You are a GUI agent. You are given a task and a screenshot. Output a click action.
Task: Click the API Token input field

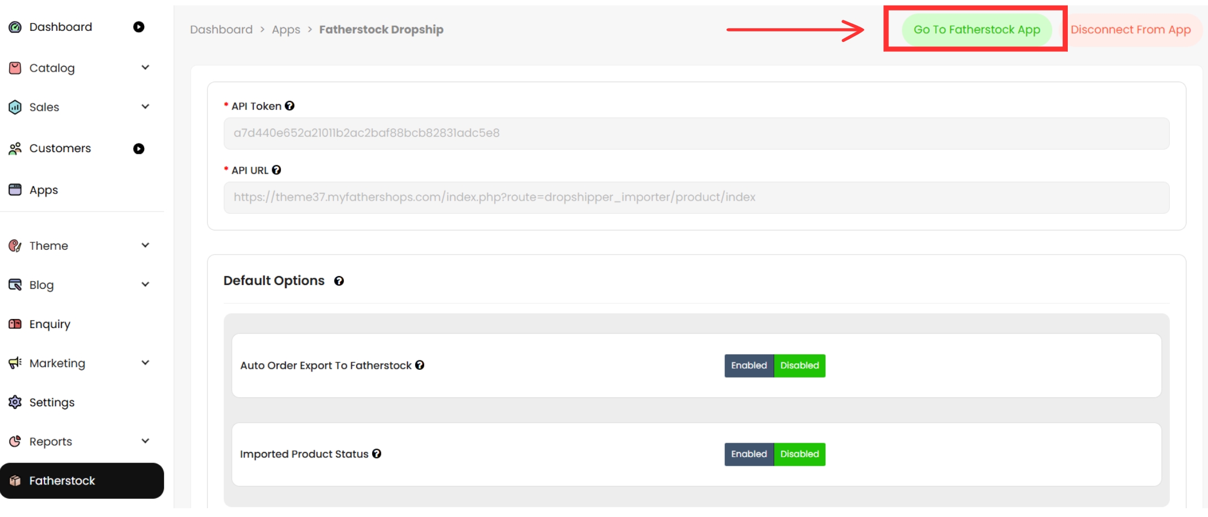[696, 133]
